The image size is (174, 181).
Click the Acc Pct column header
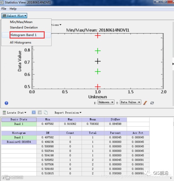pos(138,133)
